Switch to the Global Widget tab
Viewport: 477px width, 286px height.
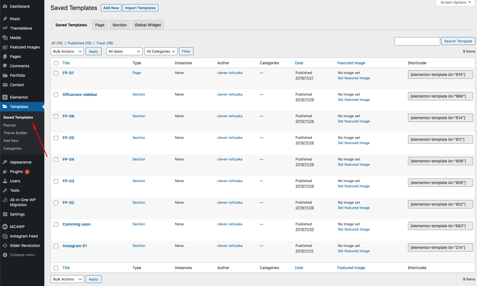pos(148,25)
